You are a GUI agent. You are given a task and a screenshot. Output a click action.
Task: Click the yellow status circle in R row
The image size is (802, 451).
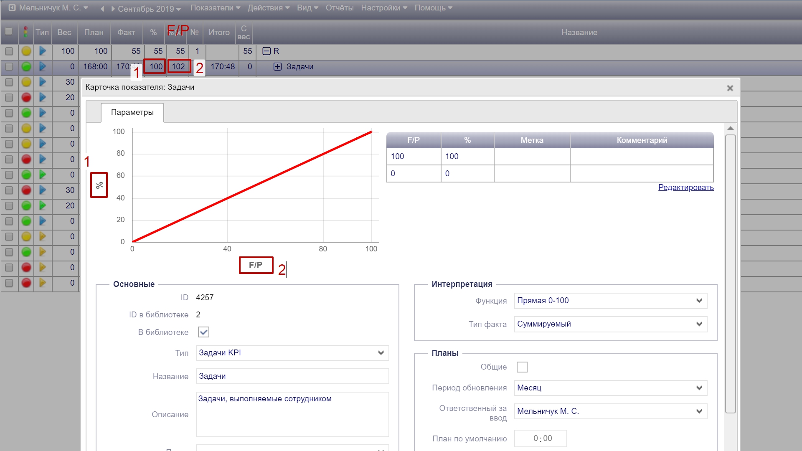[x=26, y=51]
